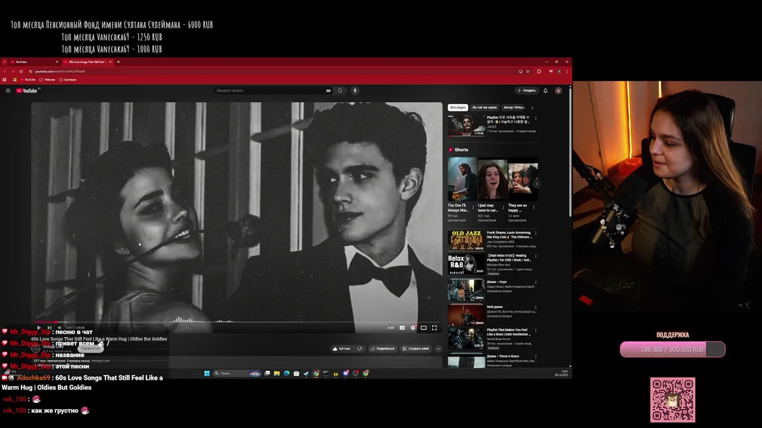Go back in the browser

tap(5, 71)
